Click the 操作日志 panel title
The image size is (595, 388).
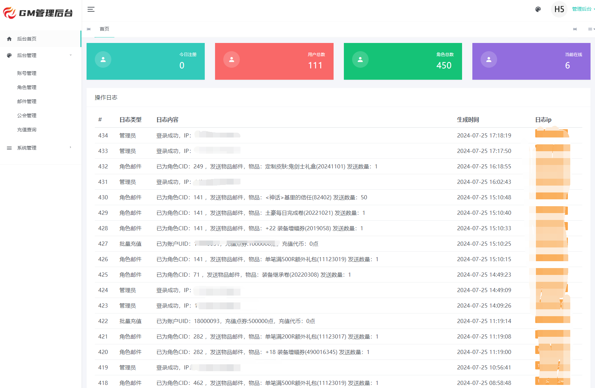click(x=106, y=98)
